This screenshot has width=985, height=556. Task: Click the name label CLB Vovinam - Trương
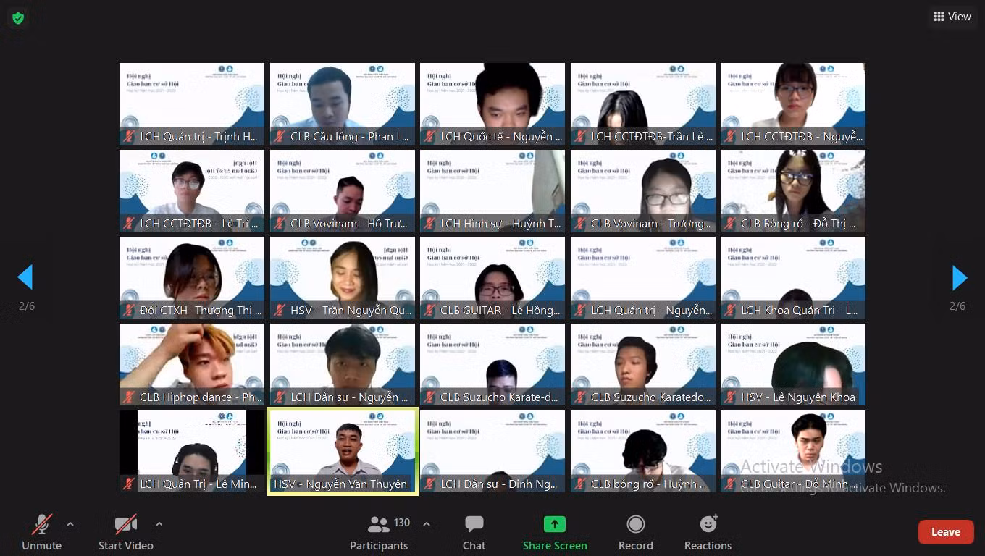651,224
